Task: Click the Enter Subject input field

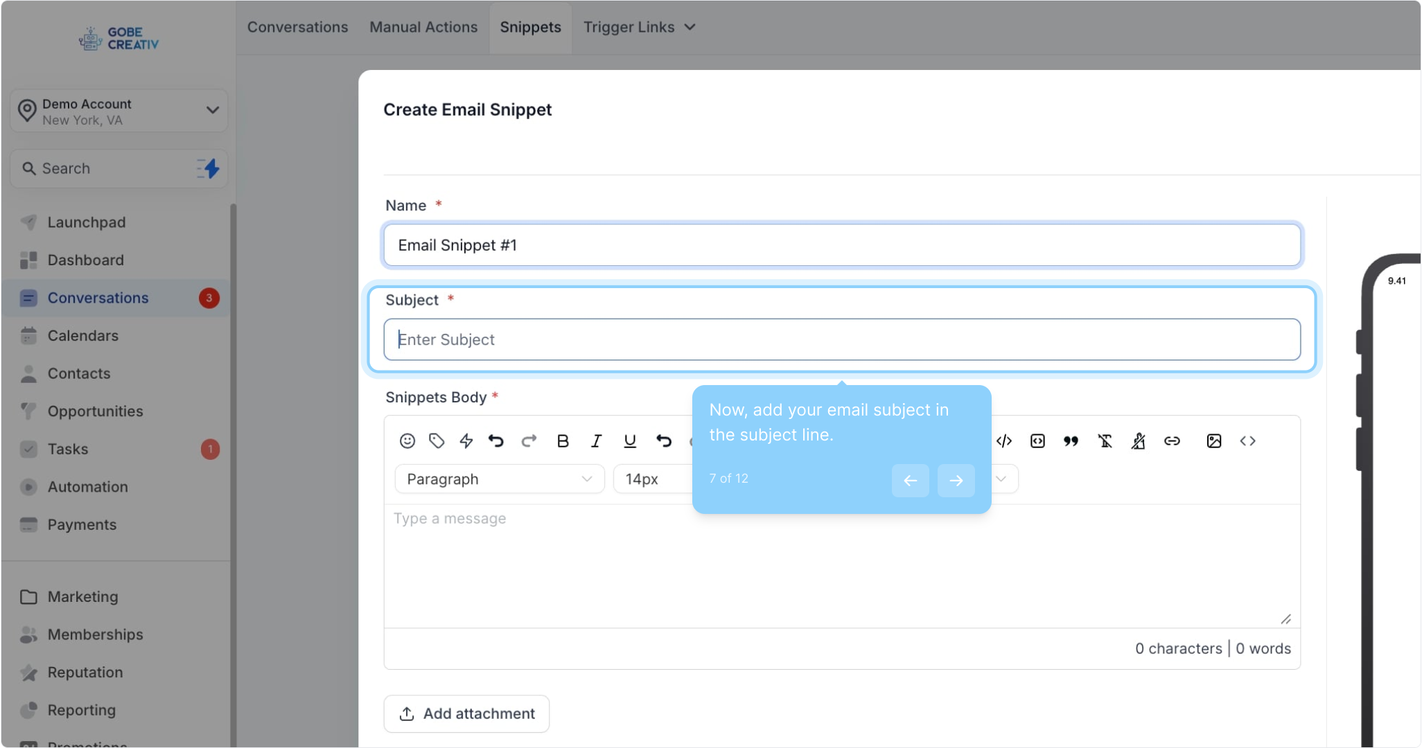Action: (x=841, y=339)
